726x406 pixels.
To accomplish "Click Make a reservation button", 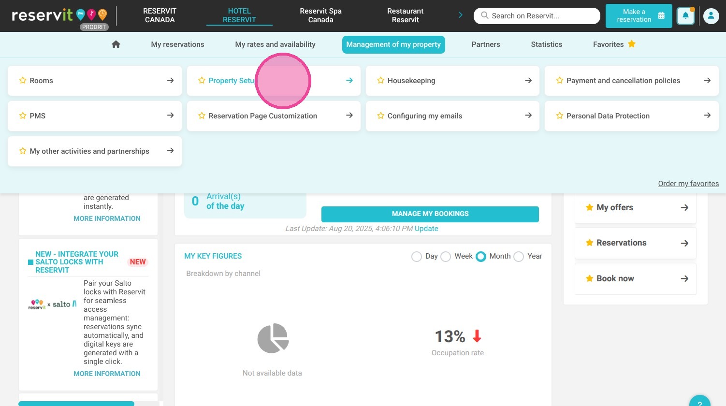I will pyautogui.click(x=639, y=16).
